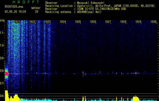This screenshot has height=101, width=159.
Task: Click the 1029 time axis marker
Action: [139, 22]
